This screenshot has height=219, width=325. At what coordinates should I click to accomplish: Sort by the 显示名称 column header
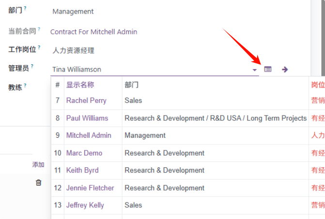pos(80,85)
